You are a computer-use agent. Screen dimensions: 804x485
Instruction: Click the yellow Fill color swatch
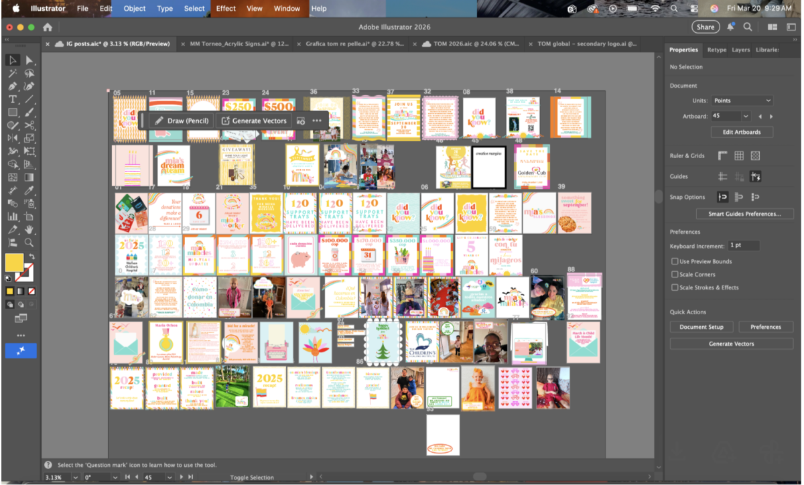coord(14,262)
